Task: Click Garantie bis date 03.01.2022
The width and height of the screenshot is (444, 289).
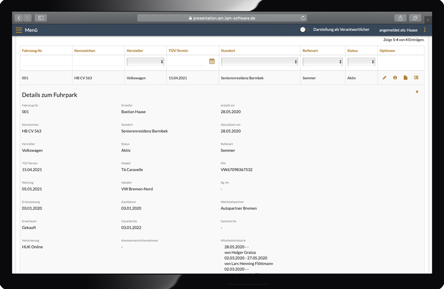Action: [x=131, y=227]
